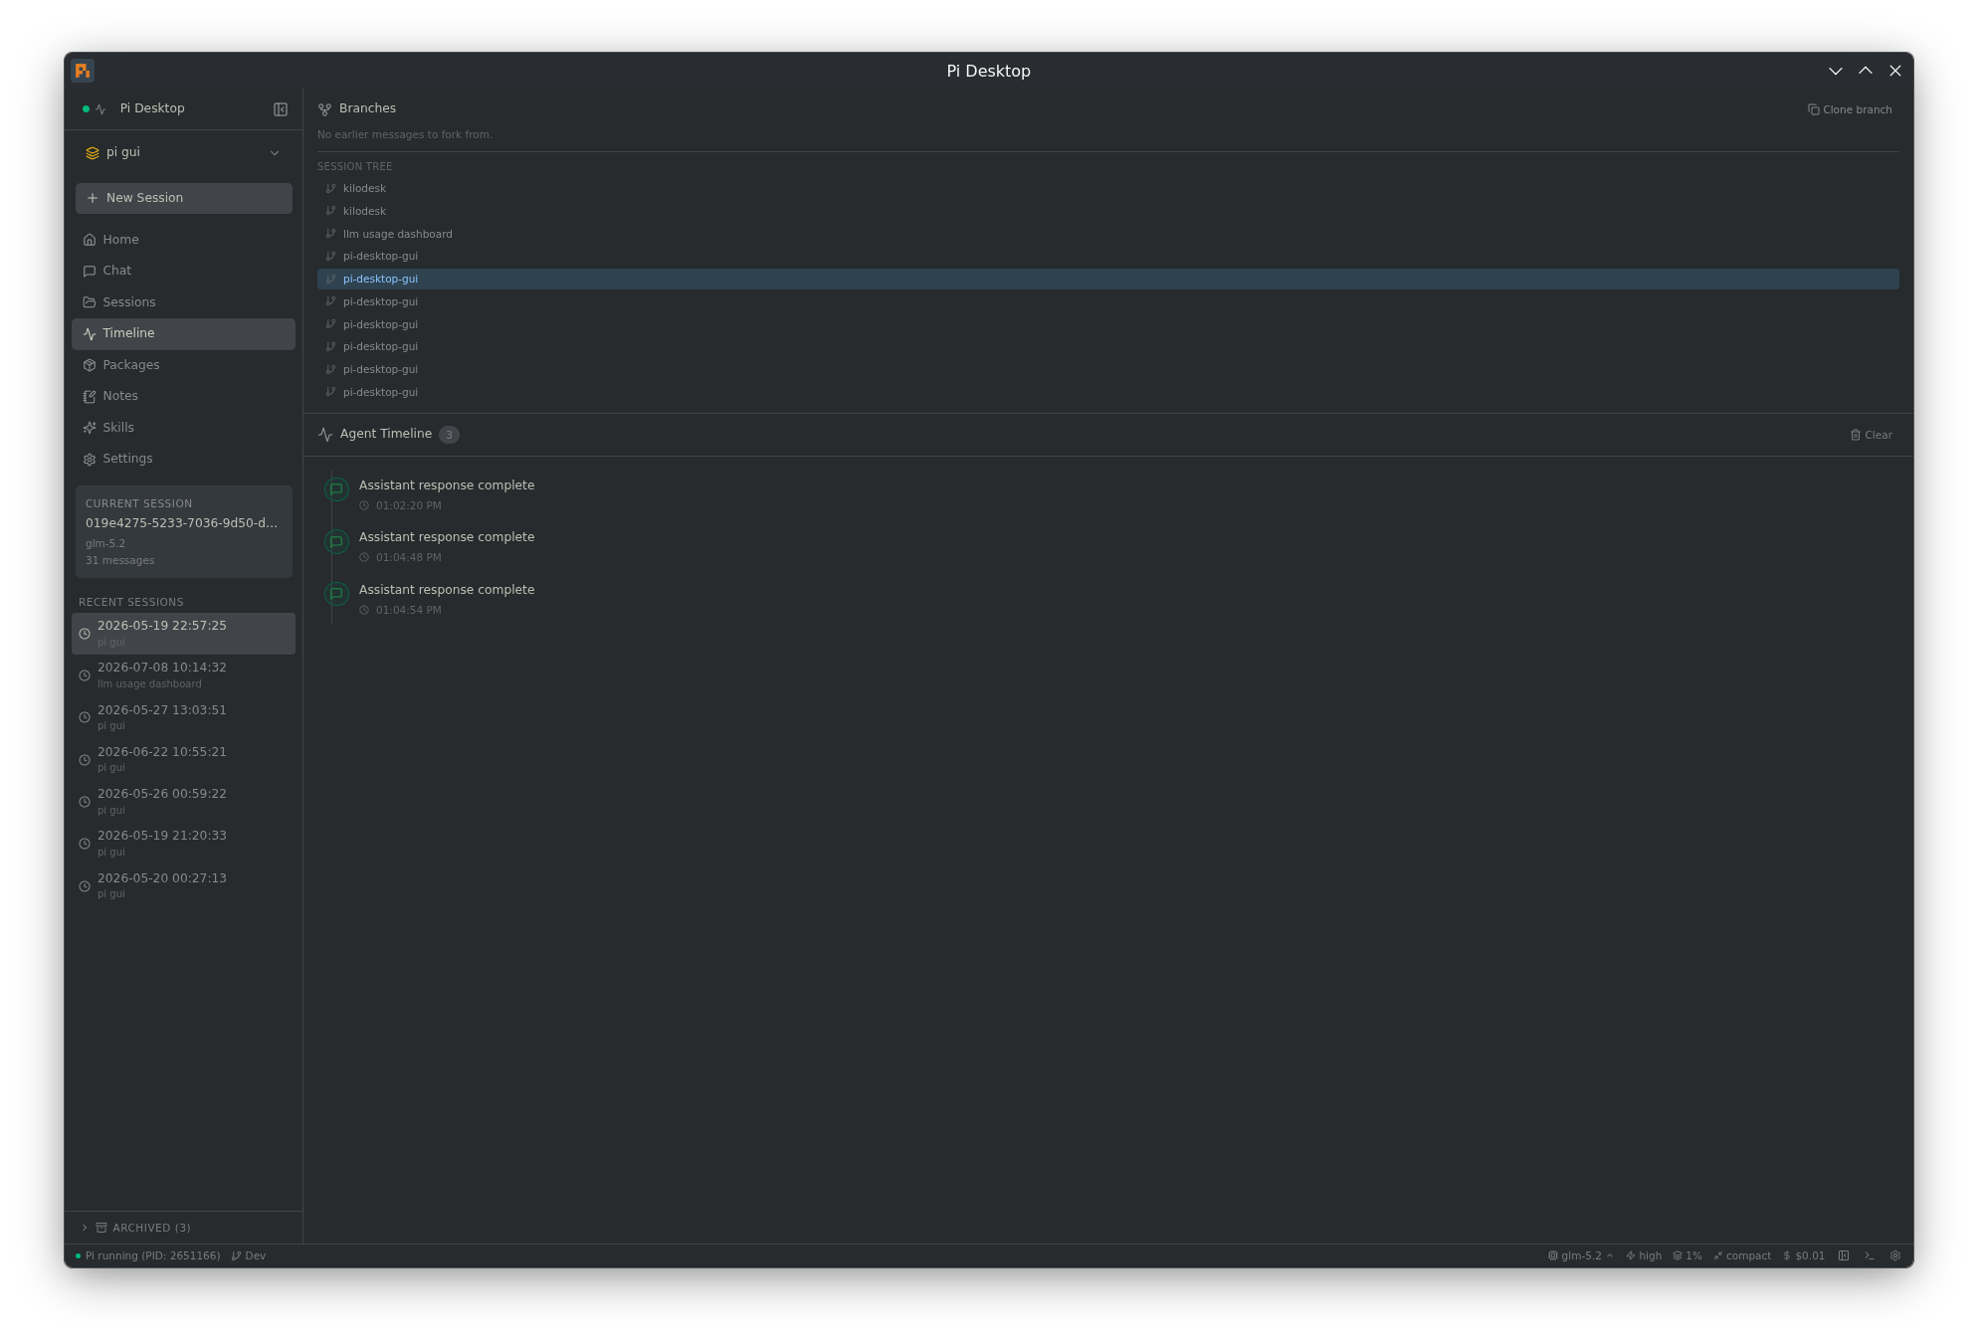The width and height of the screenshot is (1978, 1344).
Task: Click the Pi Desktop activity icon in sidebar header
Action: 100,109
